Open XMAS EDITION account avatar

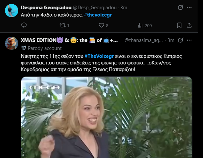[x=12, y=43]
